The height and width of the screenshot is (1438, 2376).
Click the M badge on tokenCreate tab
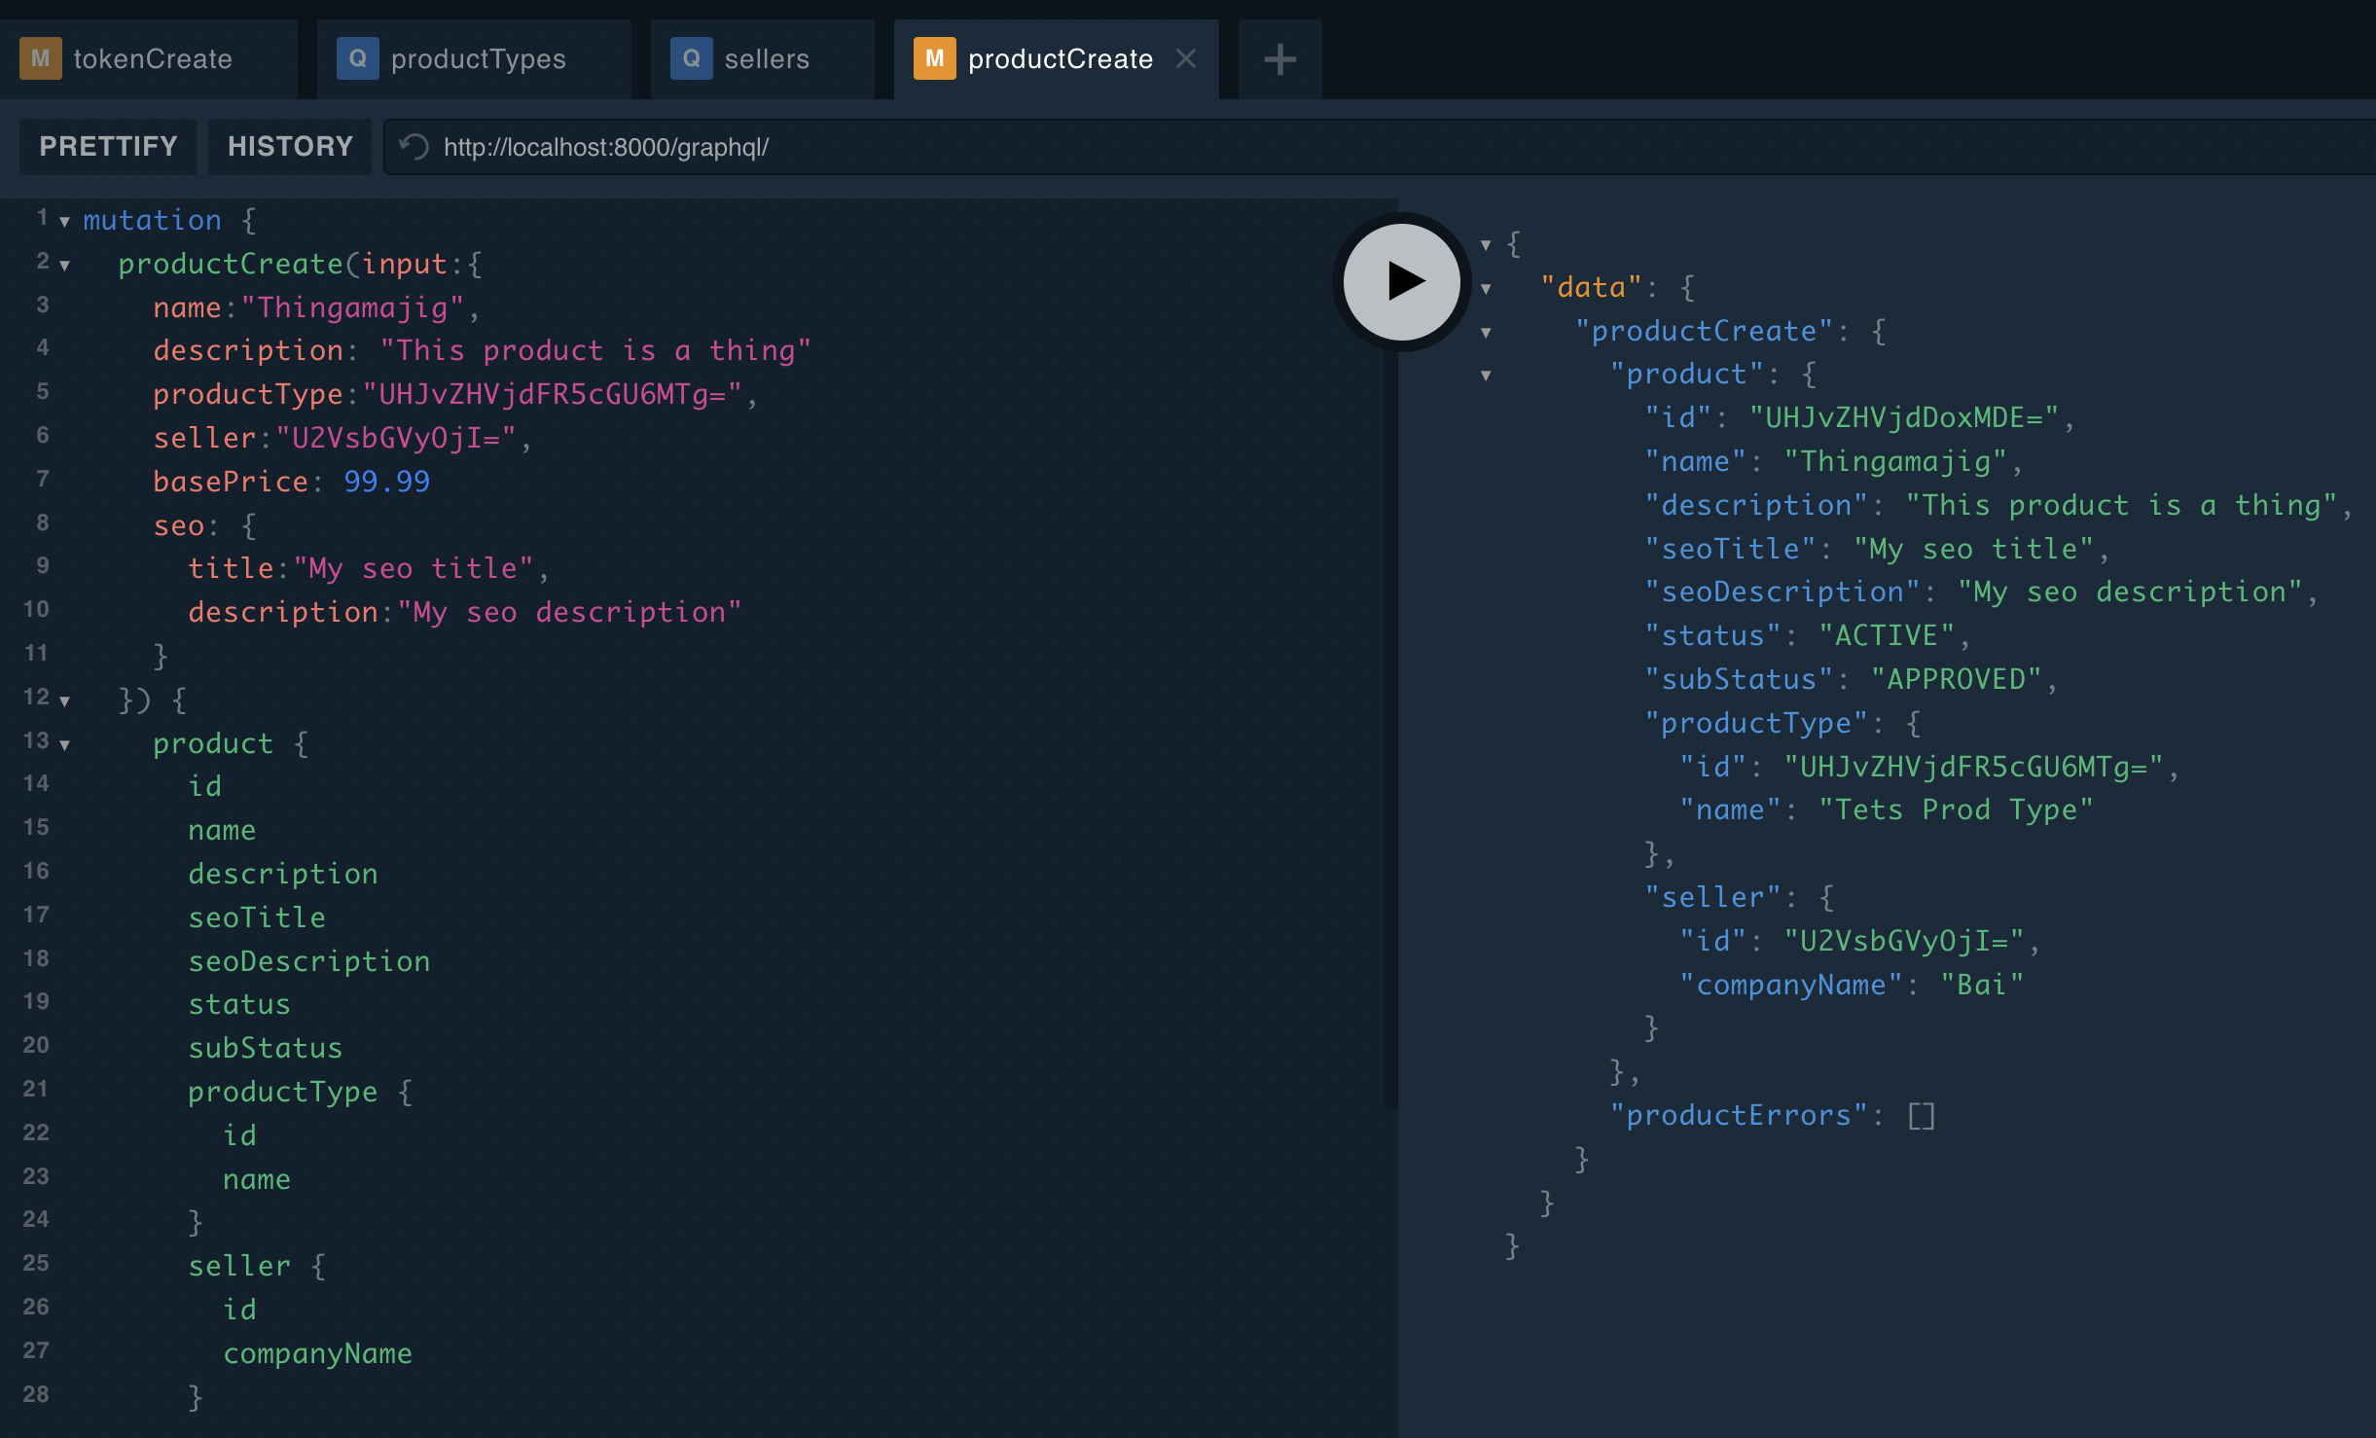click(x=40, y=58)
